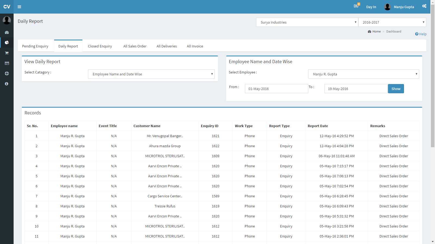Click the scrollbar down arrow
The image size is (435, 244).
point(433,242)
